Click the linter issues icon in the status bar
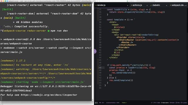The height and width of the screenshot is (105, 188). pos(102,103)
